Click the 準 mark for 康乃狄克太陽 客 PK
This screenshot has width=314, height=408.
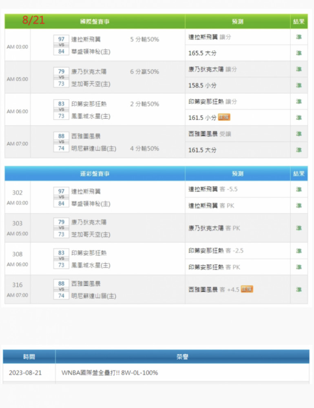tap(299, 228)
